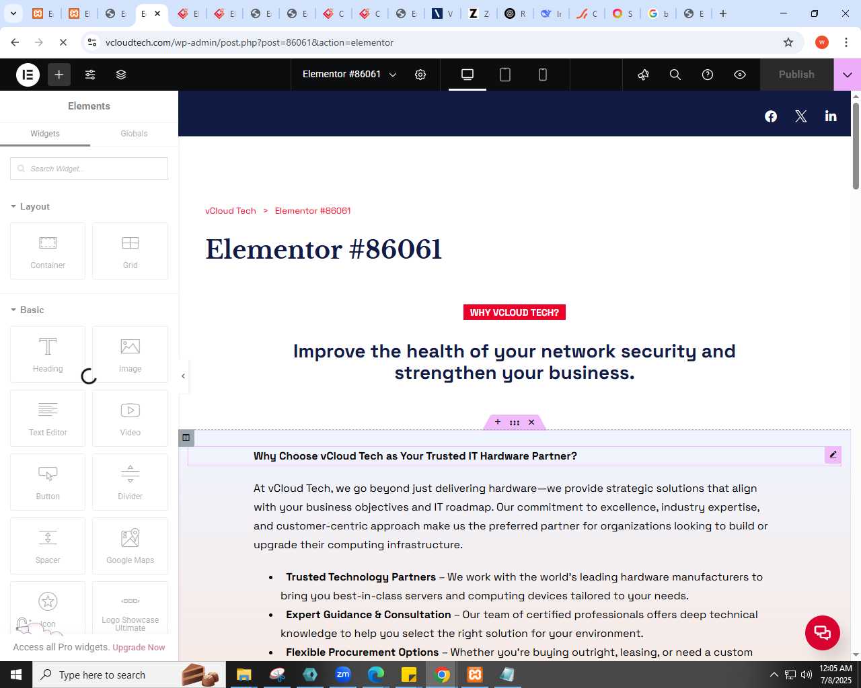Select the Image widget

pyautogui.click(x=130, y=354)
